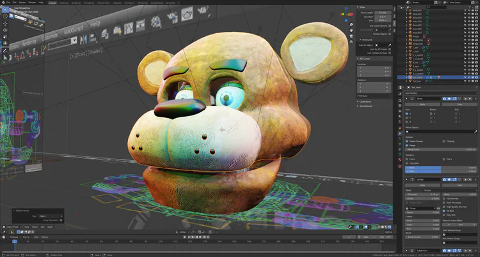Toggle the Merge checkbox
This screenshot has width=480, height=257.
click(407, 145)
